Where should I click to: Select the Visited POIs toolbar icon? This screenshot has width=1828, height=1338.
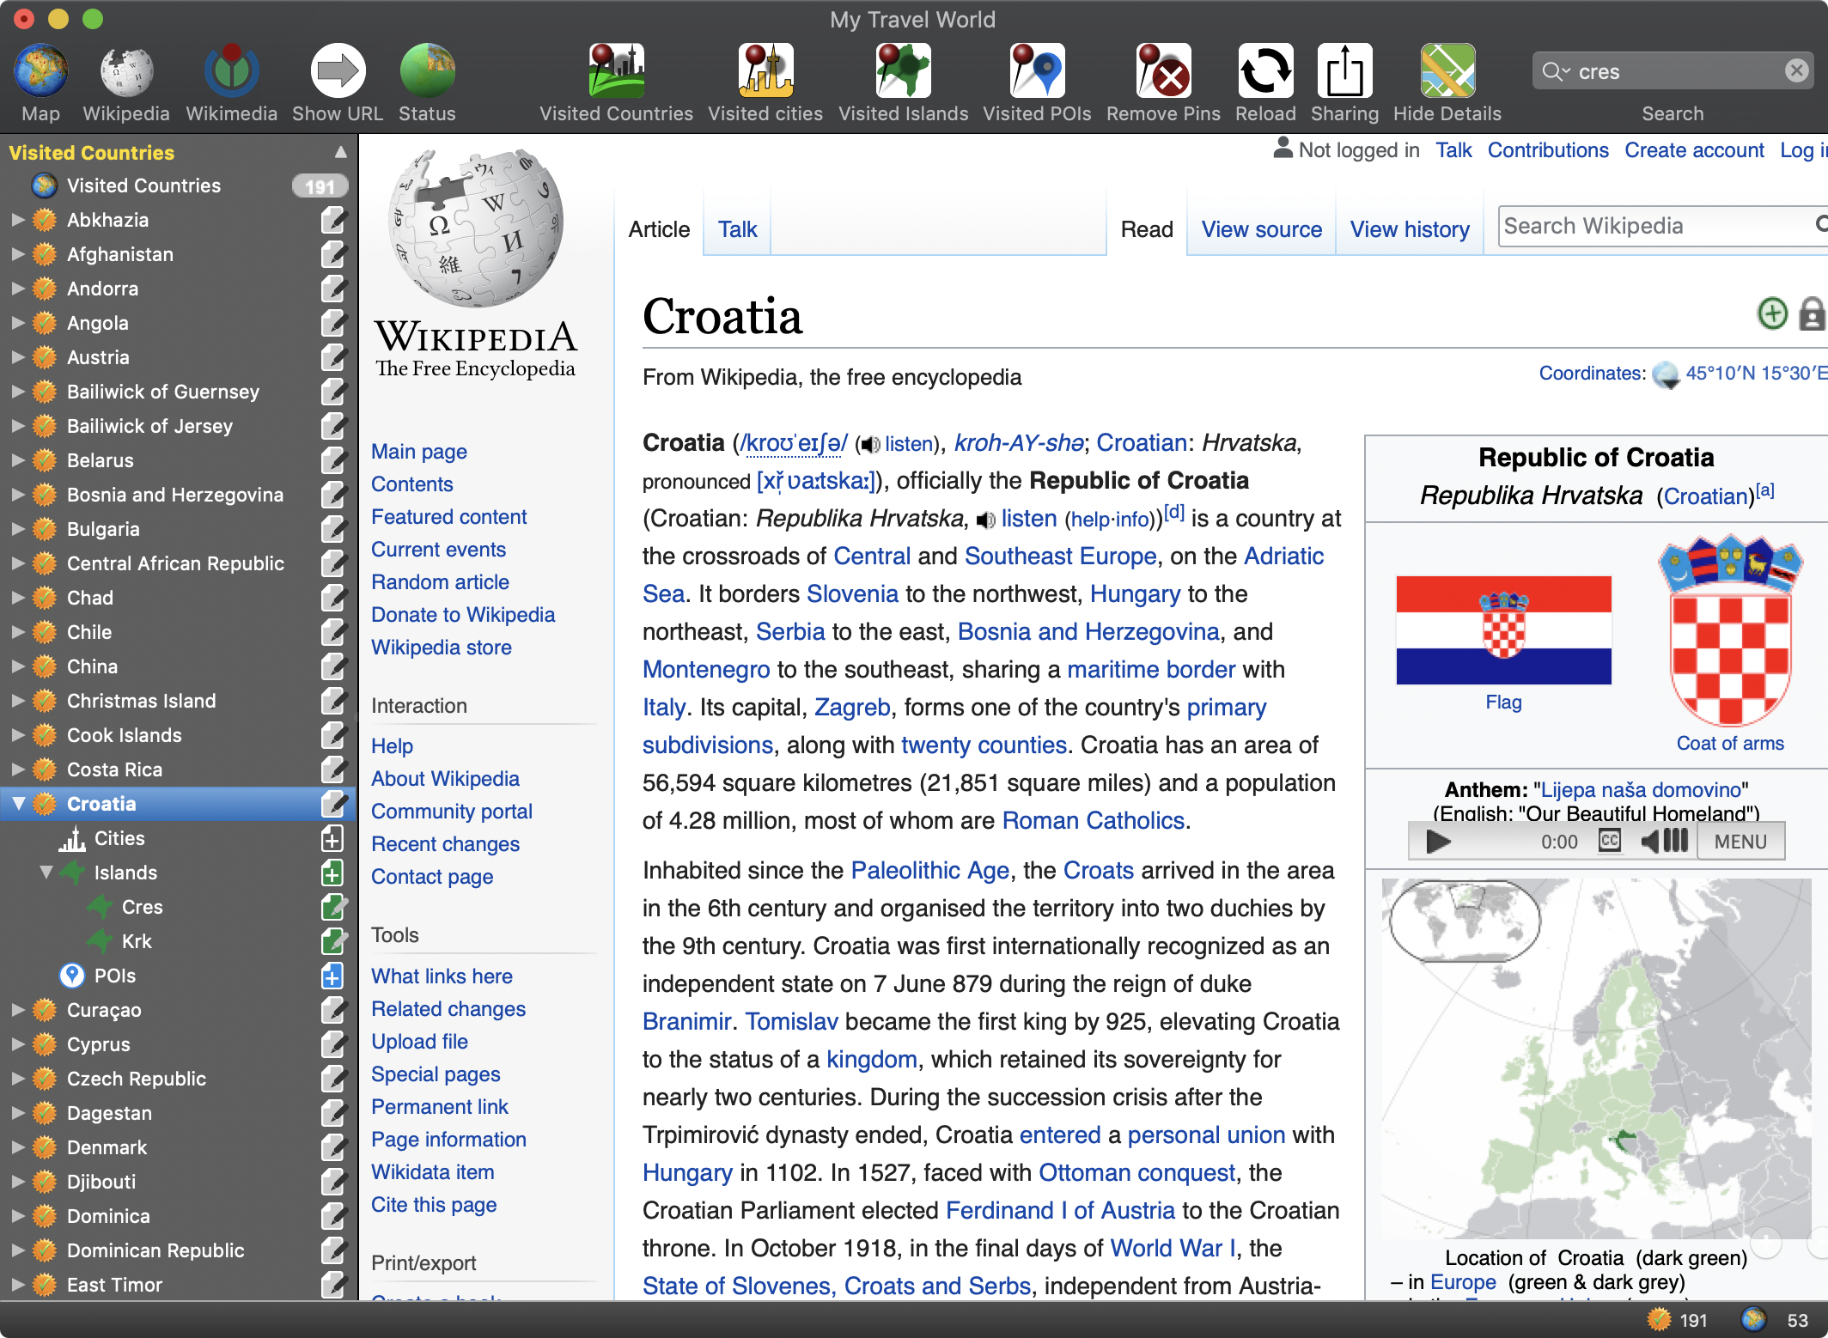click(x=1037, y=71)
